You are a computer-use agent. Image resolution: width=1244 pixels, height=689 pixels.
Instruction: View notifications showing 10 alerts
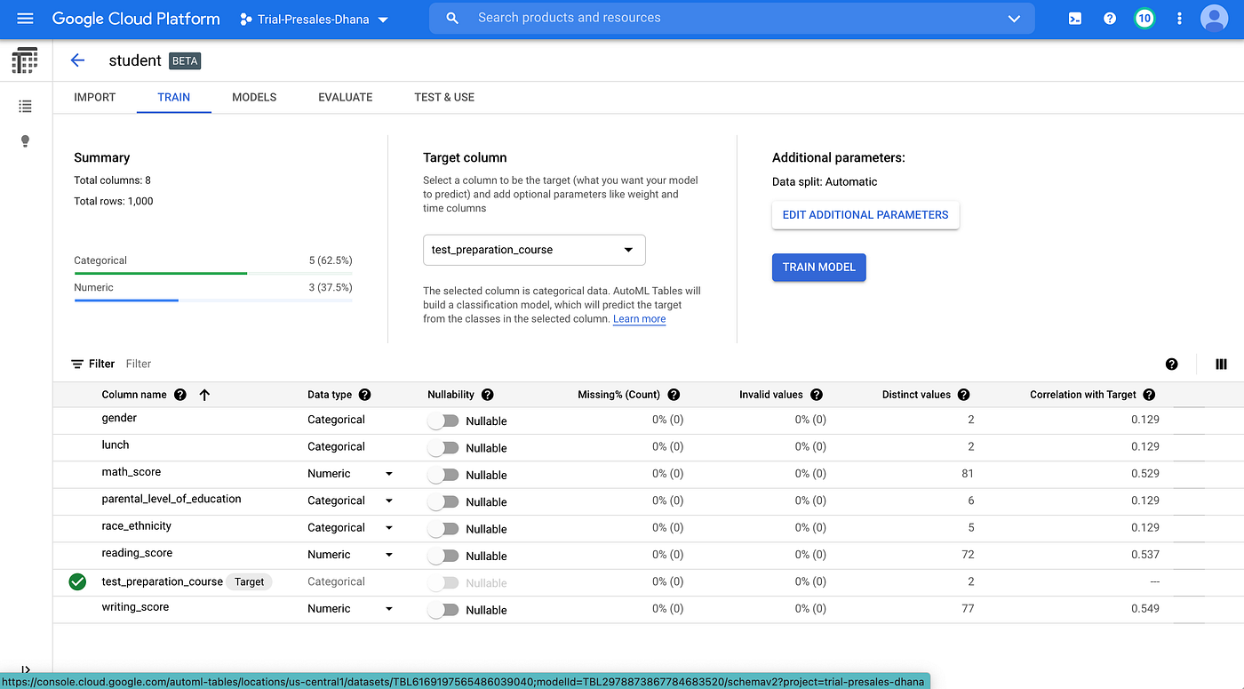tap(1144, 17)
